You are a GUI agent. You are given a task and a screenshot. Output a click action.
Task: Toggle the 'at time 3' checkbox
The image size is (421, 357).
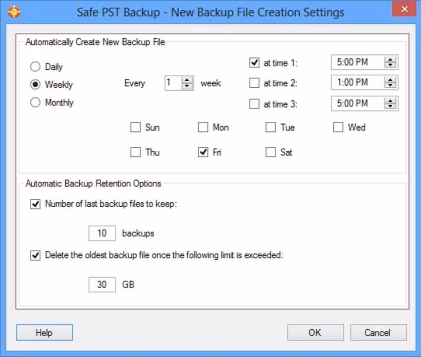pyautogui.click(x=255, y=104)
